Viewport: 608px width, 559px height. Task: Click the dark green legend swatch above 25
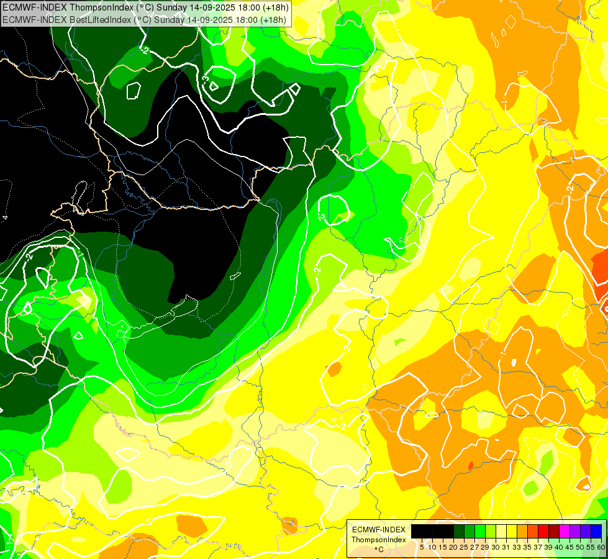(x=459, y=531)
